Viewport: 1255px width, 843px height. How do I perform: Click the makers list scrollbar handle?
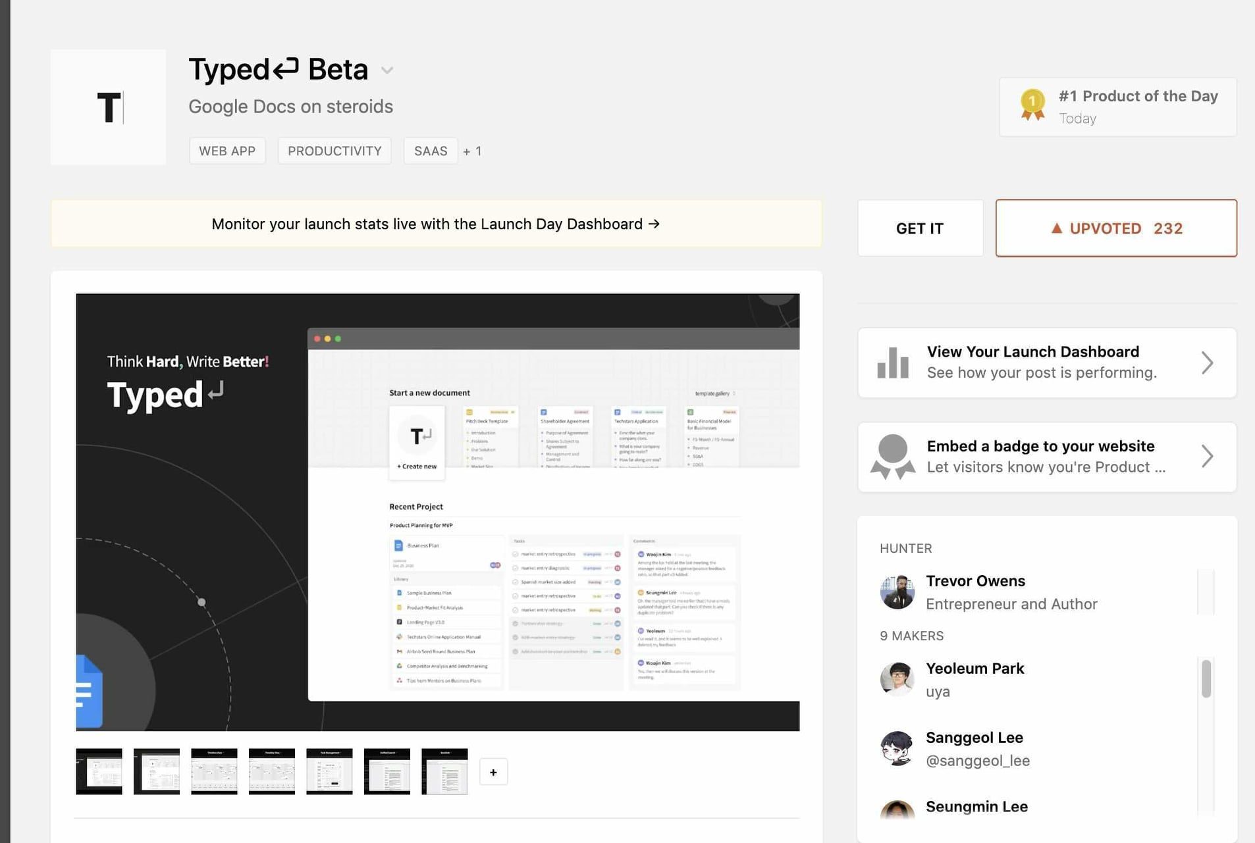1206,678
